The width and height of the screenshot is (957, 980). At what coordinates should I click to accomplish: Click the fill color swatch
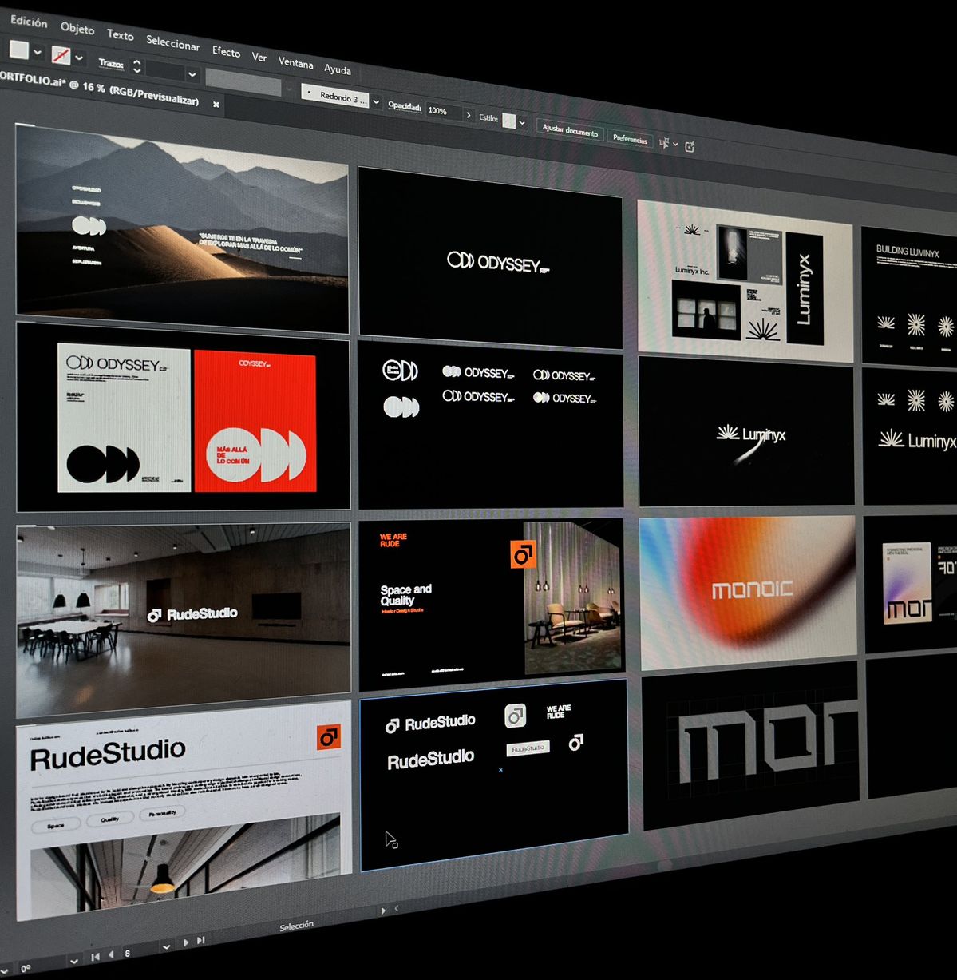(19, 50)
